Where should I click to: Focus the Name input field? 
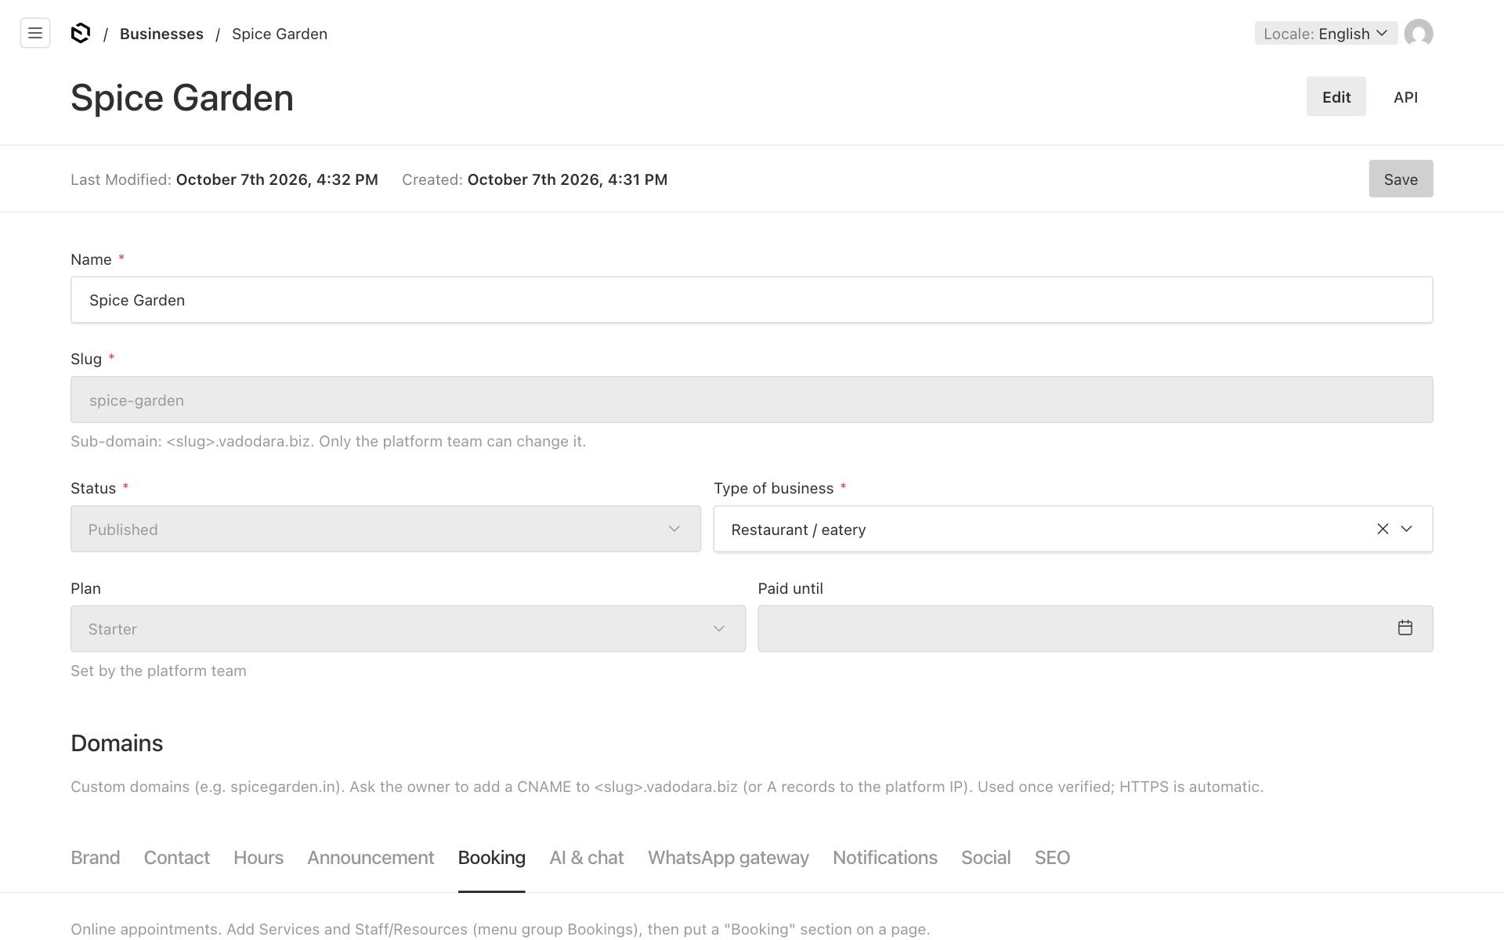pos(752,299)
